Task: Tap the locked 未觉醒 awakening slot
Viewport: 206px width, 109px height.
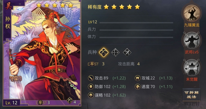Action: pos(192,67)
